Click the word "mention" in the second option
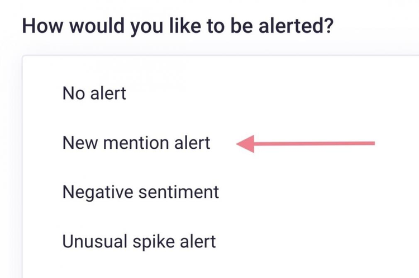The image size is (419, 278). pyautogui.click(x=136, y=143)
